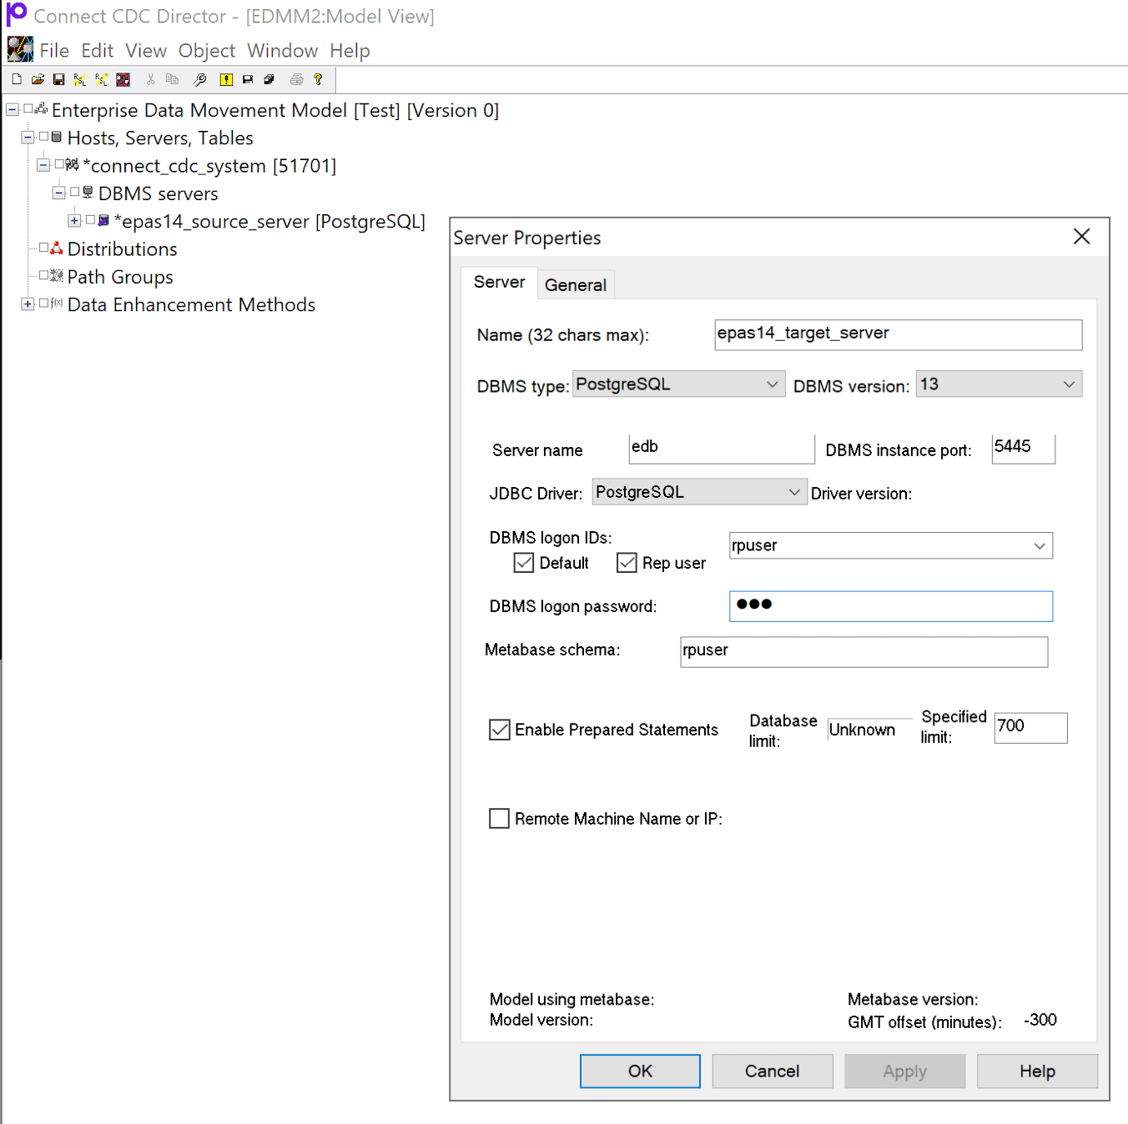Click the Specified limit input field
The image size is (1128, 1124).
click(x=1030, y=727)
